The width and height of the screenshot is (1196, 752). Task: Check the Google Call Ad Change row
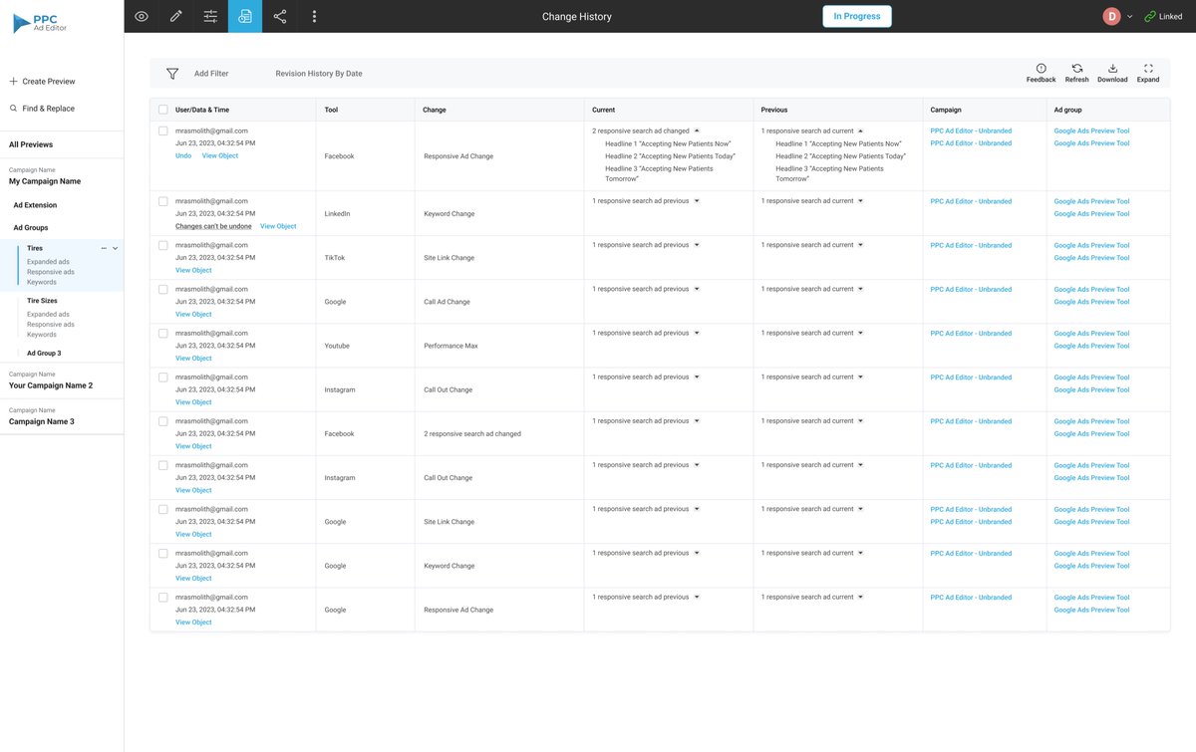163,289
